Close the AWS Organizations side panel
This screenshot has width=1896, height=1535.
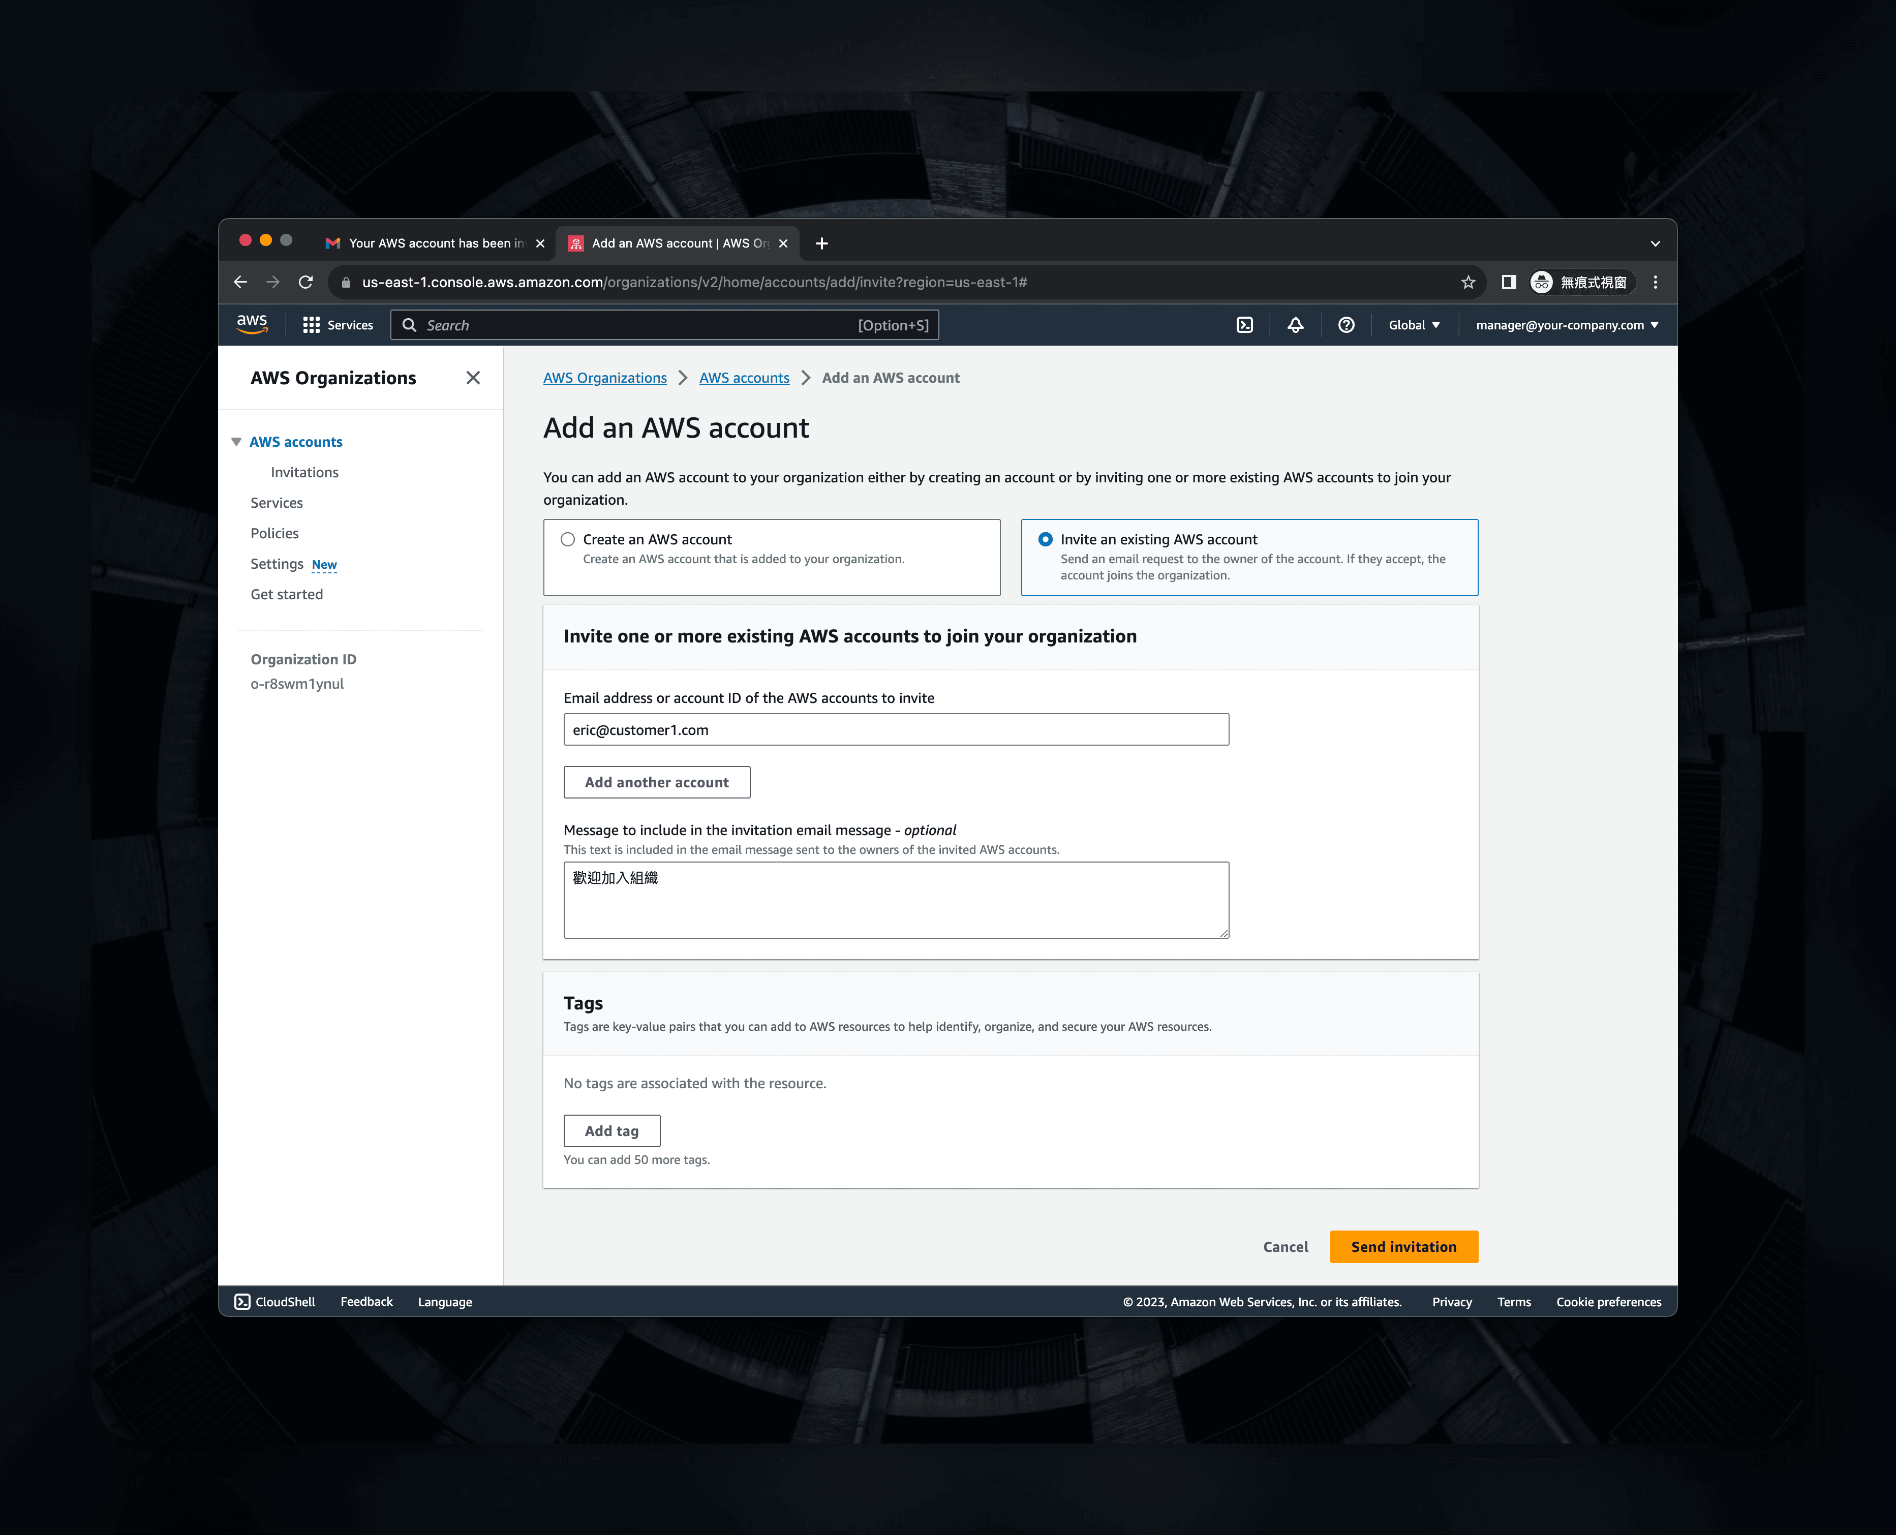tap(473, 378)
